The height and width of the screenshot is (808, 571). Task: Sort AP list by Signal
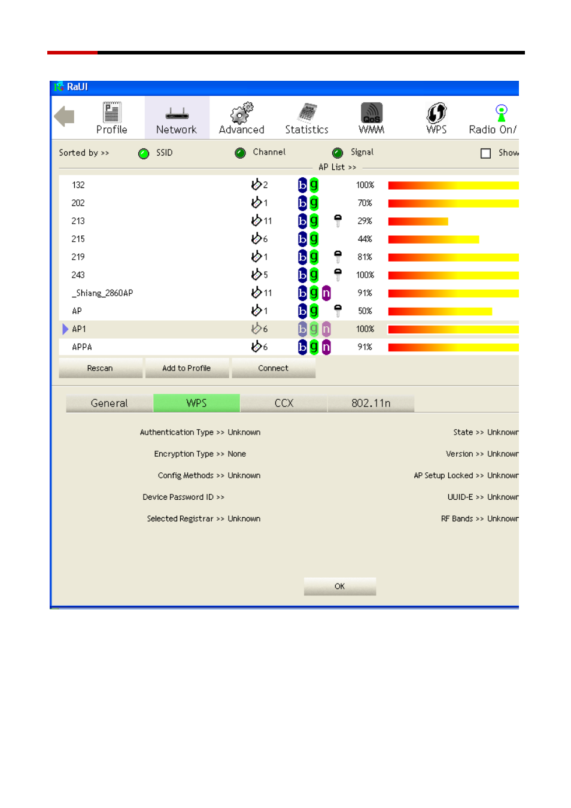click(x=338, y=153)
